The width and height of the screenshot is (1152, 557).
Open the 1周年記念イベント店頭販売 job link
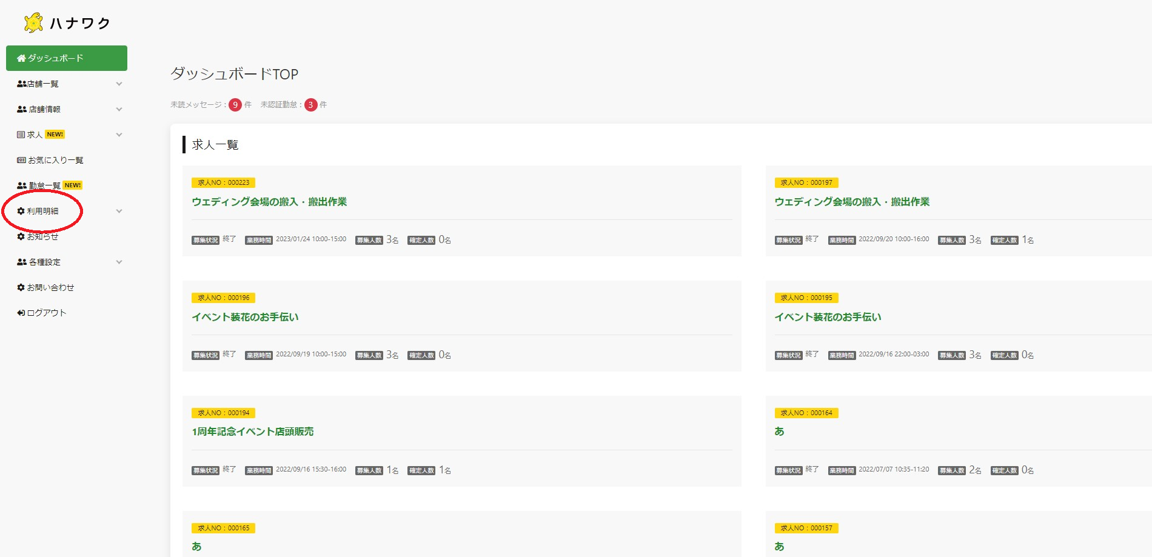click(x=253, y=432)
